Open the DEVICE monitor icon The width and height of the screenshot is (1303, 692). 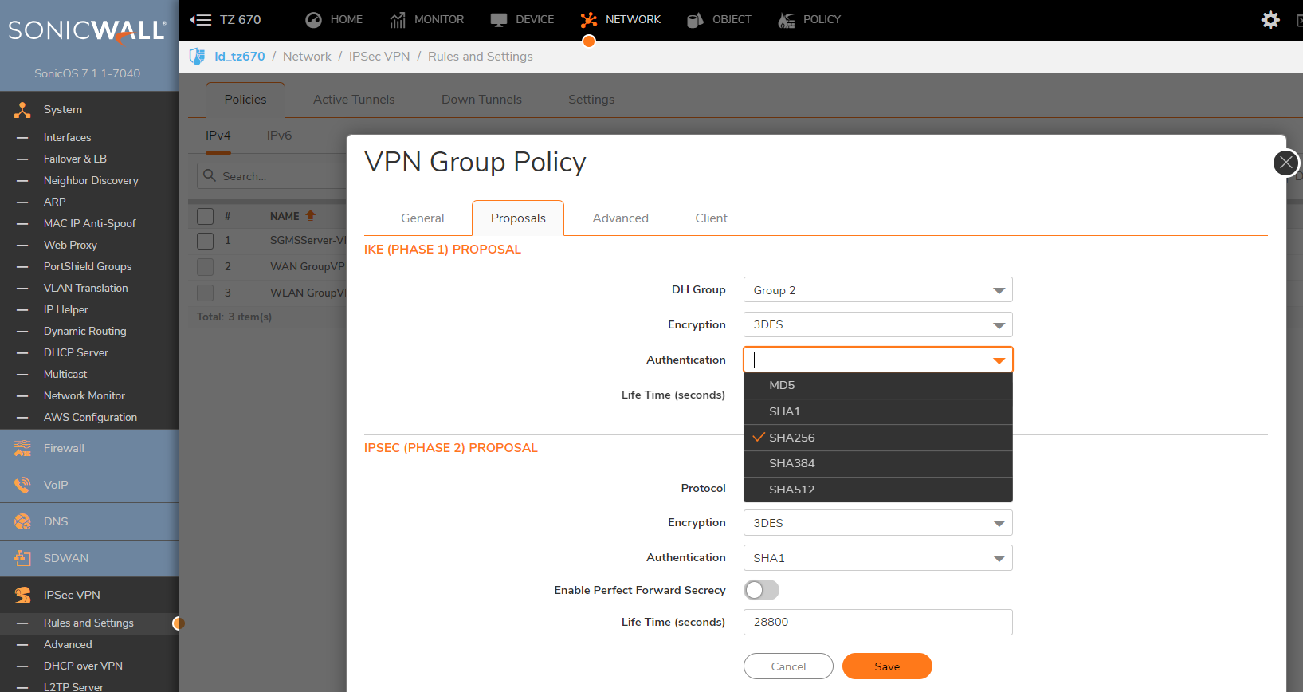[x=499, y=20]
